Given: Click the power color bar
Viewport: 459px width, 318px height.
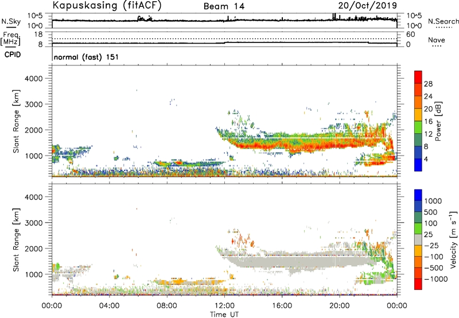Looking at the screenshot, I should click(x=418, y=121).
